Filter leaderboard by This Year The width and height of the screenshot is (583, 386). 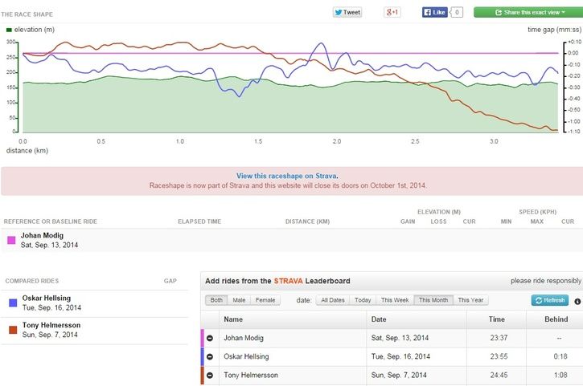[x=470, y=300]
